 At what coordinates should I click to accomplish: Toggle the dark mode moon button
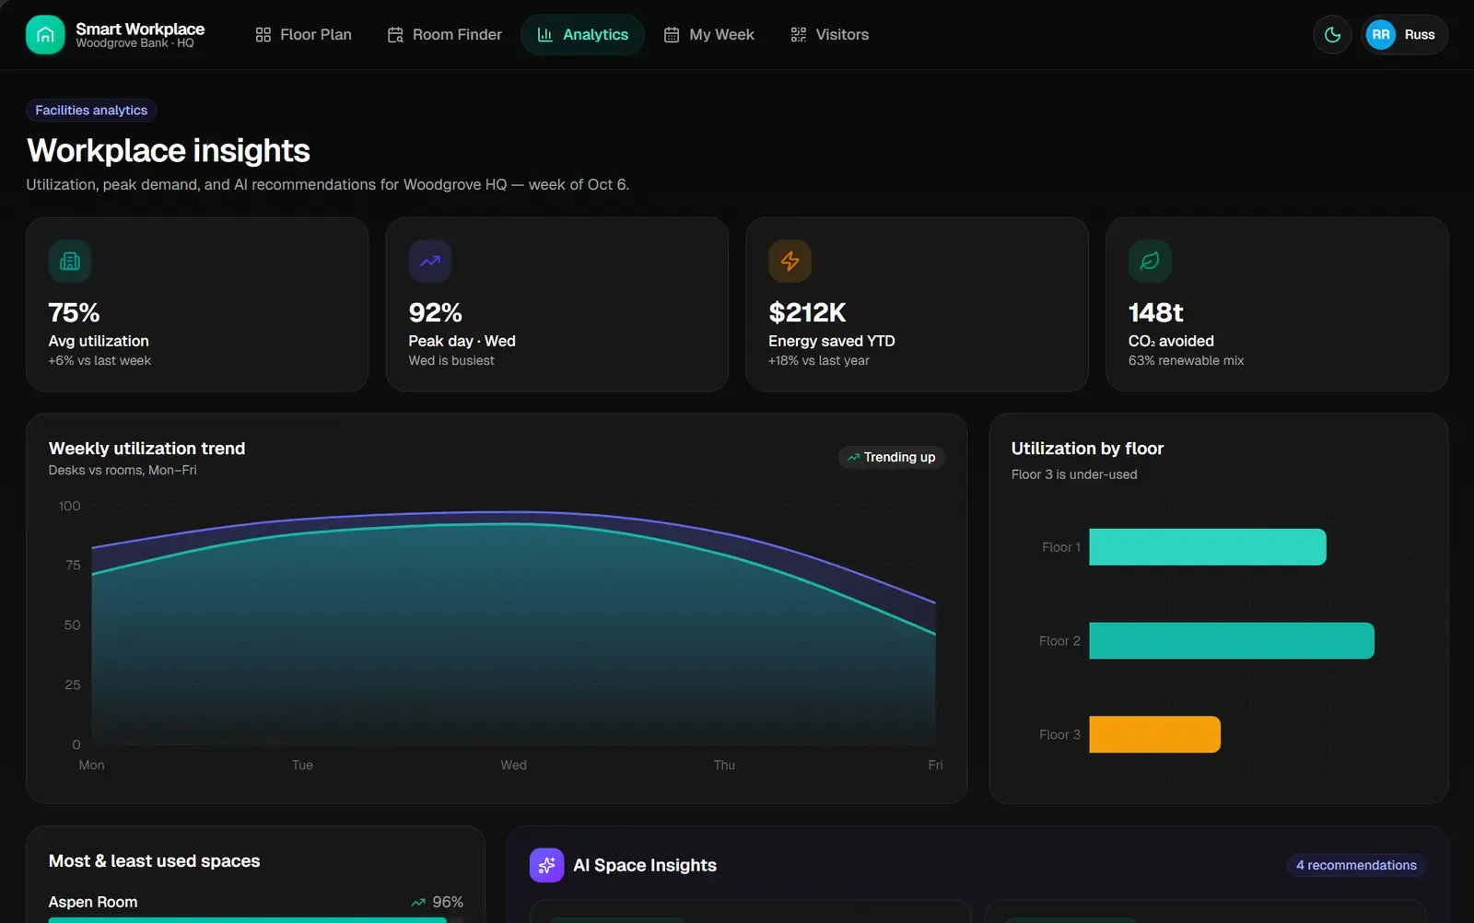click(x=1332, y=35)
